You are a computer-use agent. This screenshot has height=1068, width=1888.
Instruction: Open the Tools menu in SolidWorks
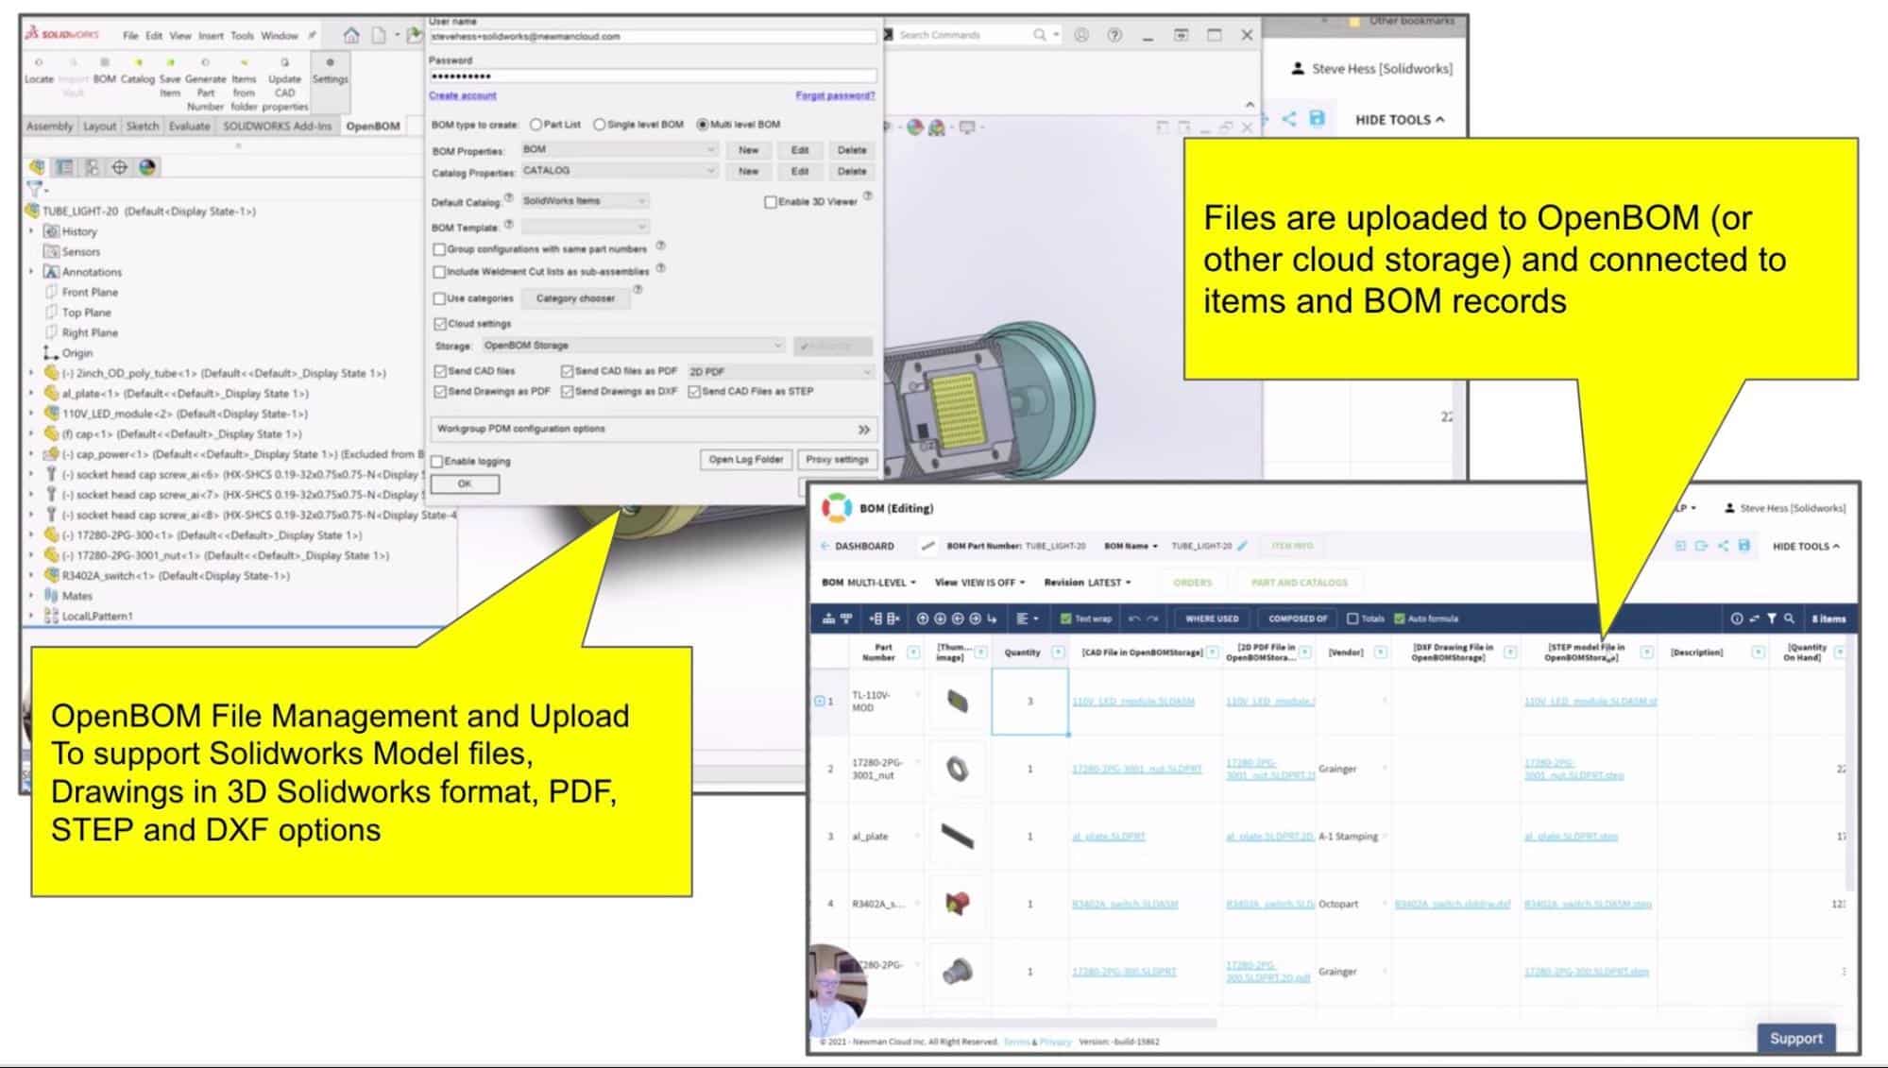(x=242, y=36)
